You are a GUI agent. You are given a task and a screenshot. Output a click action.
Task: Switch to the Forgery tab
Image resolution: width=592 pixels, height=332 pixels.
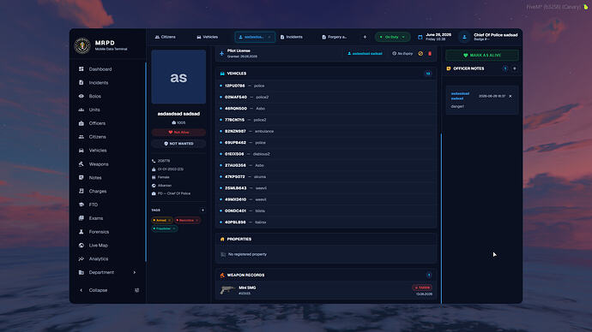pyautogui.click(x=334, y=37)
